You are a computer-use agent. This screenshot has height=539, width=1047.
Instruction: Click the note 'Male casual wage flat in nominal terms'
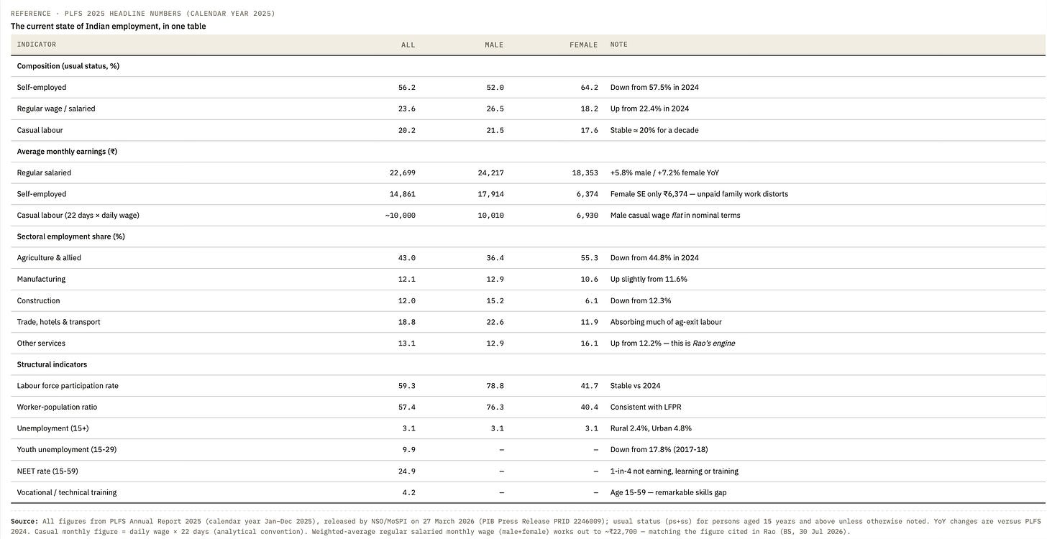click(675, 216)
